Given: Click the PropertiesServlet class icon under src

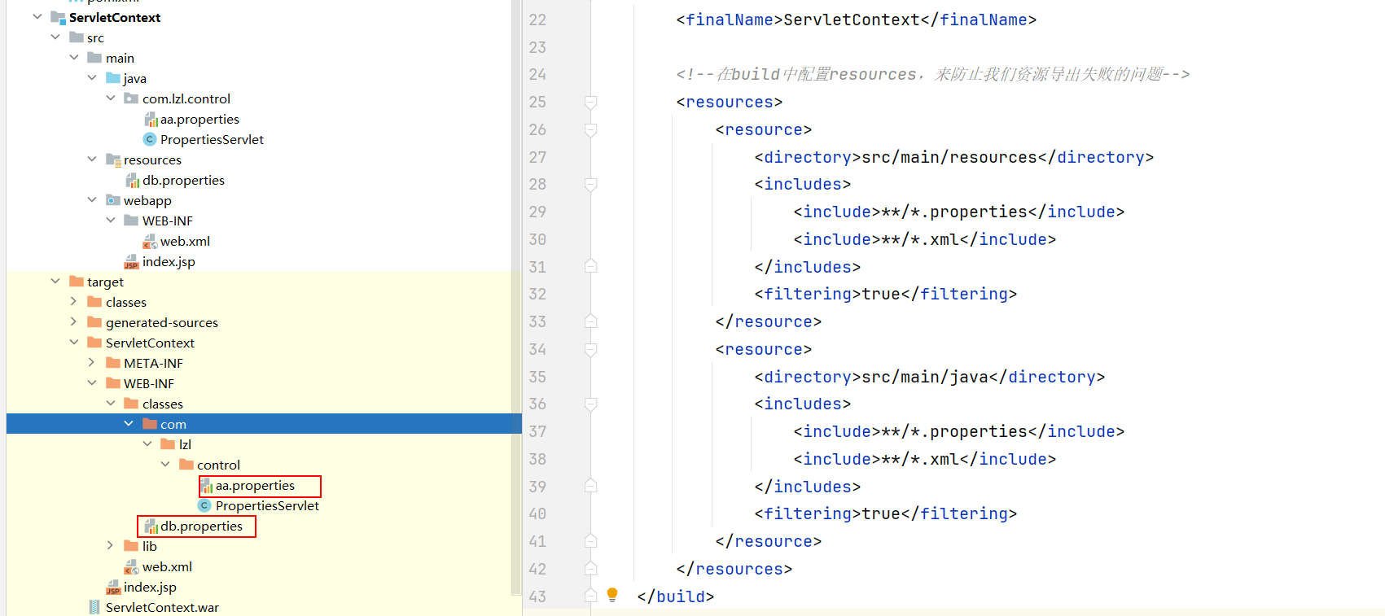Looking at the screenshot, I should tap(150, 139).
